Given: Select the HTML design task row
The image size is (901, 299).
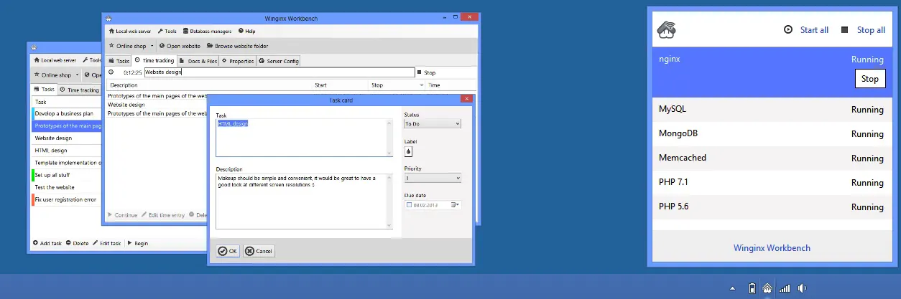Looking at the screenshot, I should pyautogui.click(x=67, y=150).
